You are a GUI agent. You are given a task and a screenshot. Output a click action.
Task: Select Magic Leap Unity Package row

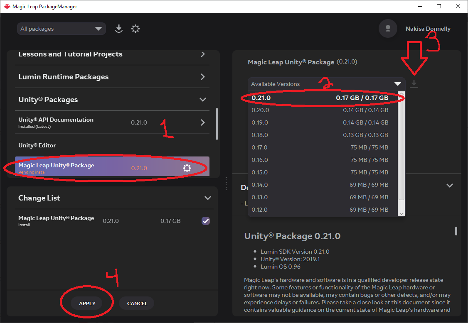112,166
